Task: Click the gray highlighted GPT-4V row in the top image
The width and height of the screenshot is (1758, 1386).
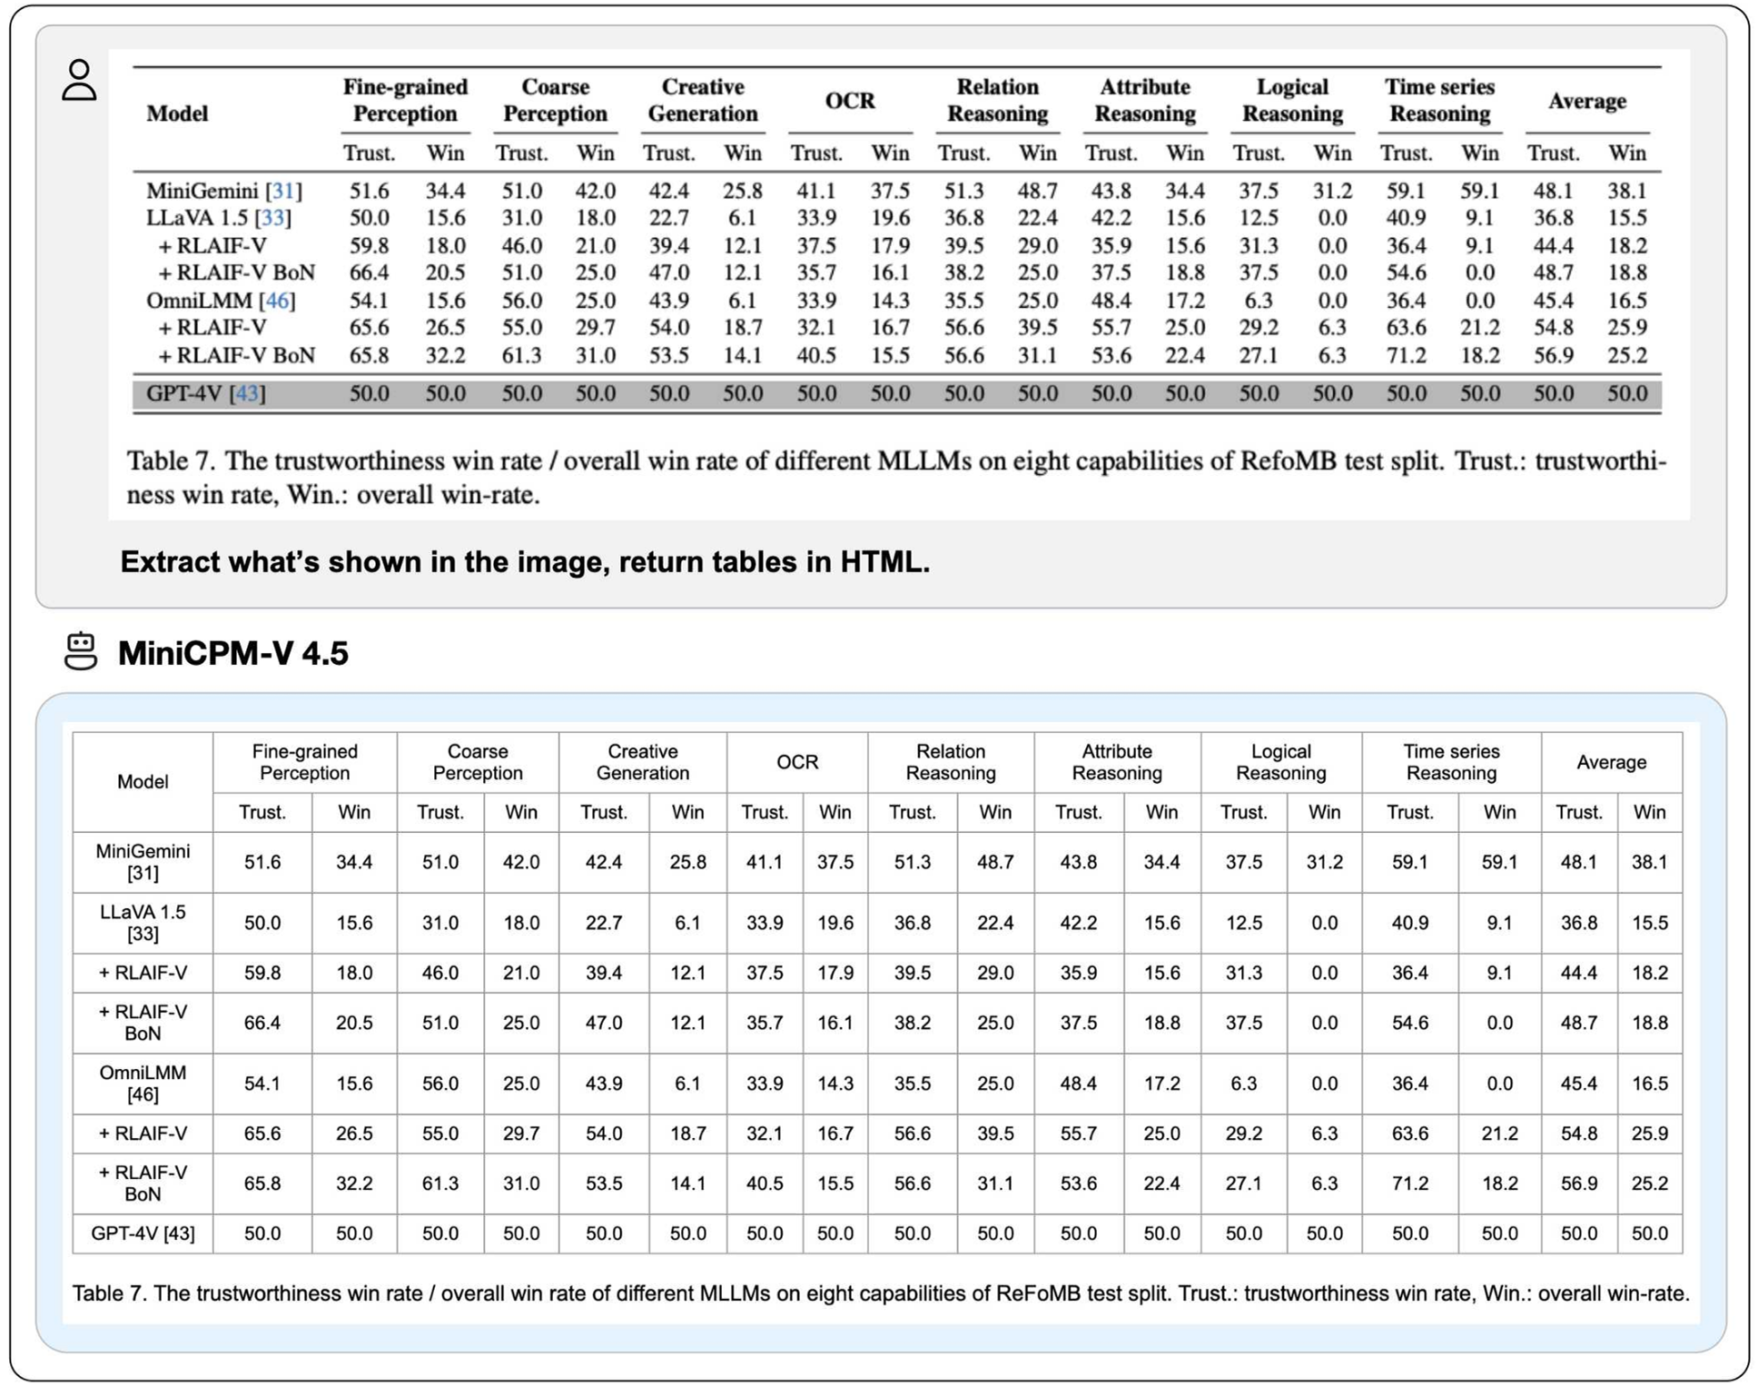Action: coord(896,394)
